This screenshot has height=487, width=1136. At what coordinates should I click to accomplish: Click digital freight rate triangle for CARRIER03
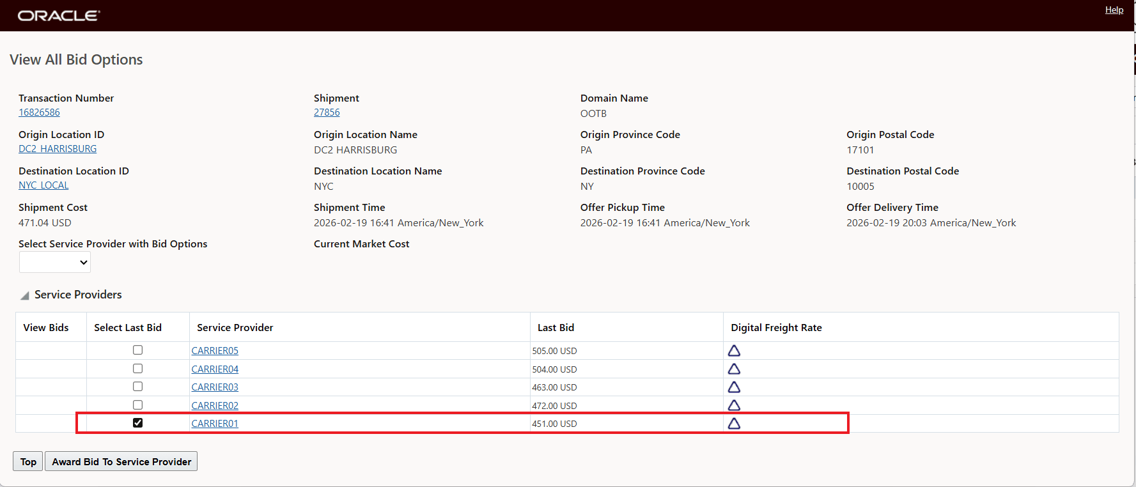coord(734,387)
